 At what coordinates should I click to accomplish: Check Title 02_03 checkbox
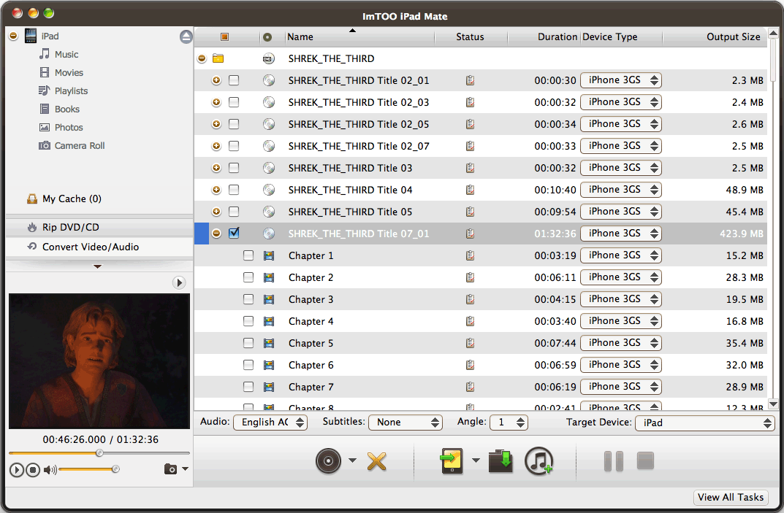click(x=234, y=102)
